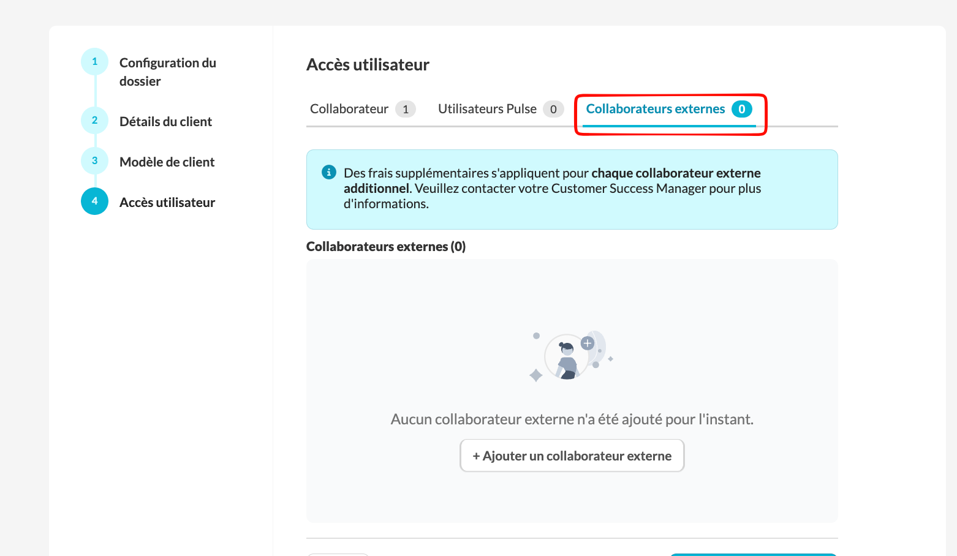The width and height of the screenshot is (957, 556).
Task: Open the Utilisateurs Pulse tab
Action: tap(487, 109)
